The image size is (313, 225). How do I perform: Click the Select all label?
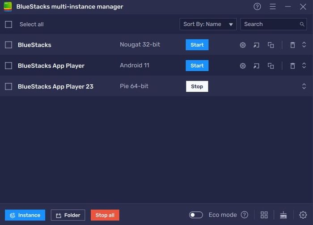tap(32, 25)
